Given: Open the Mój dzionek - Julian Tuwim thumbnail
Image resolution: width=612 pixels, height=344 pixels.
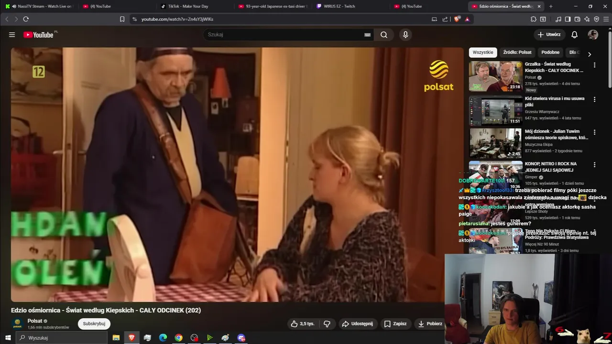Looking at the screenshot, I should [496, 143].
